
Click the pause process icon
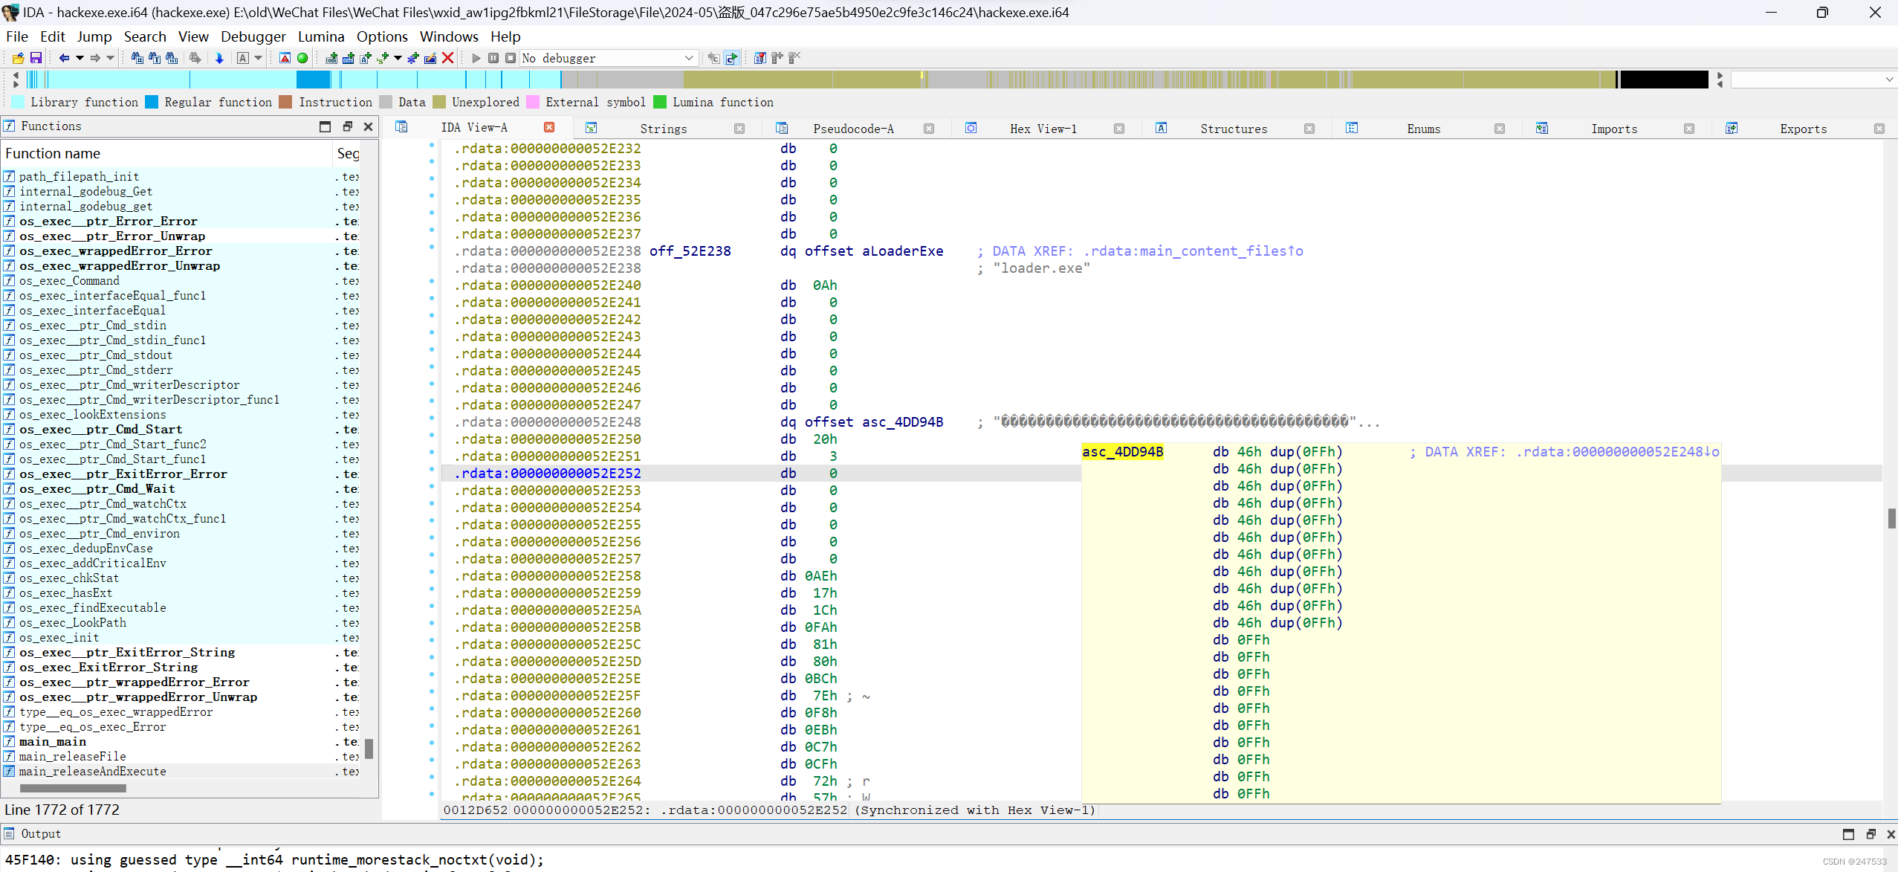[493, 58]
